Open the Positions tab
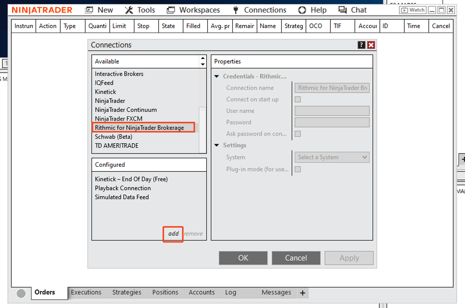The image size is (465, 308). click(x=165, y=292)
